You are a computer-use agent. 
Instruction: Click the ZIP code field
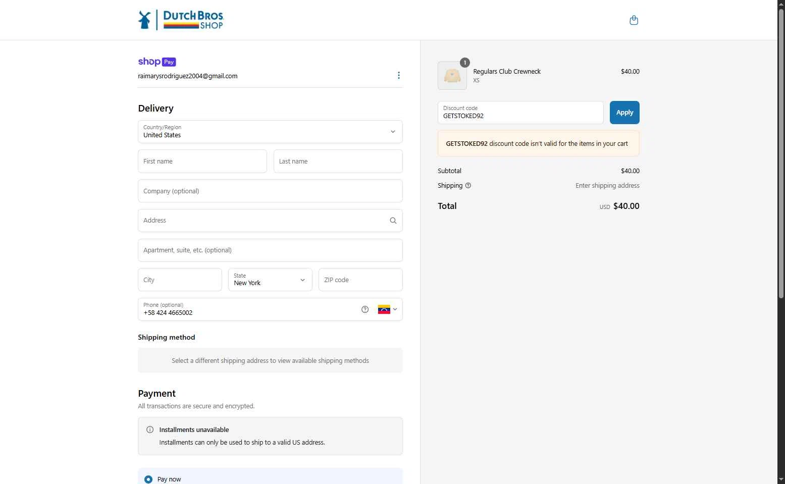(360, 280)
